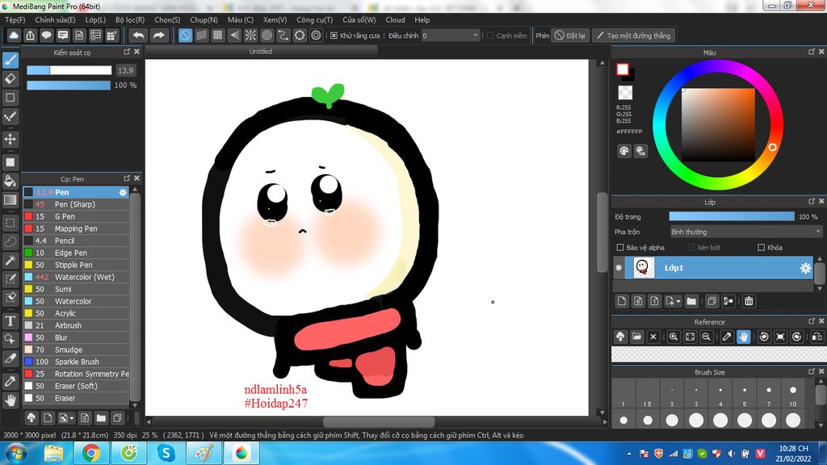Click the white foreground color swatch

(x=623, y=69)
